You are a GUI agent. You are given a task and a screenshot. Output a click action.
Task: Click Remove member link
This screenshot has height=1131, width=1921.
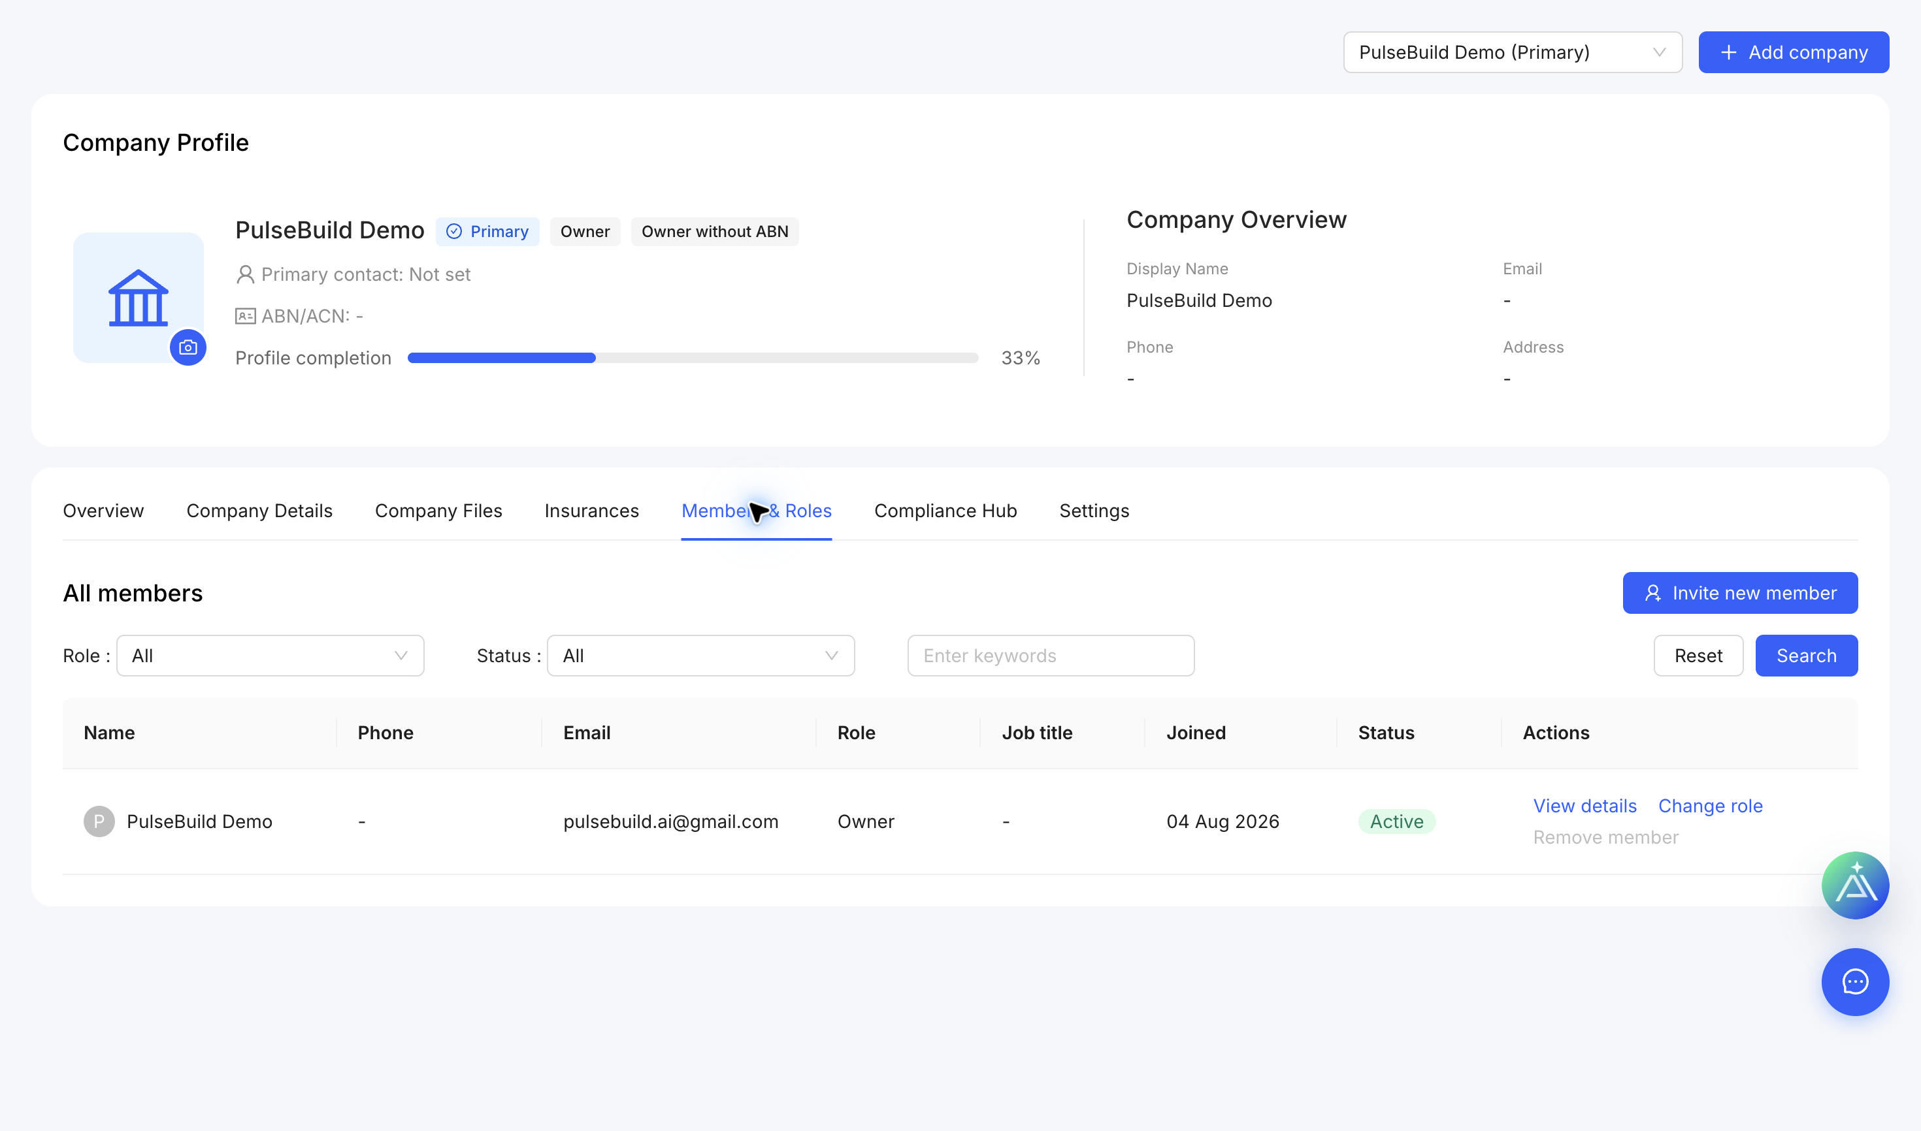click(x=1605, y=836)
